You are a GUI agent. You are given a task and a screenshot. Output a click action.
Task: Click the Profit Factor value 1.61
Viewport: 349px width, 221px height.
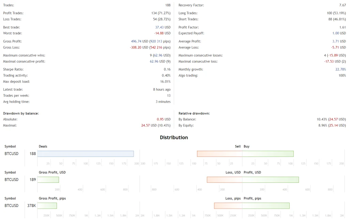click(343, 27)
